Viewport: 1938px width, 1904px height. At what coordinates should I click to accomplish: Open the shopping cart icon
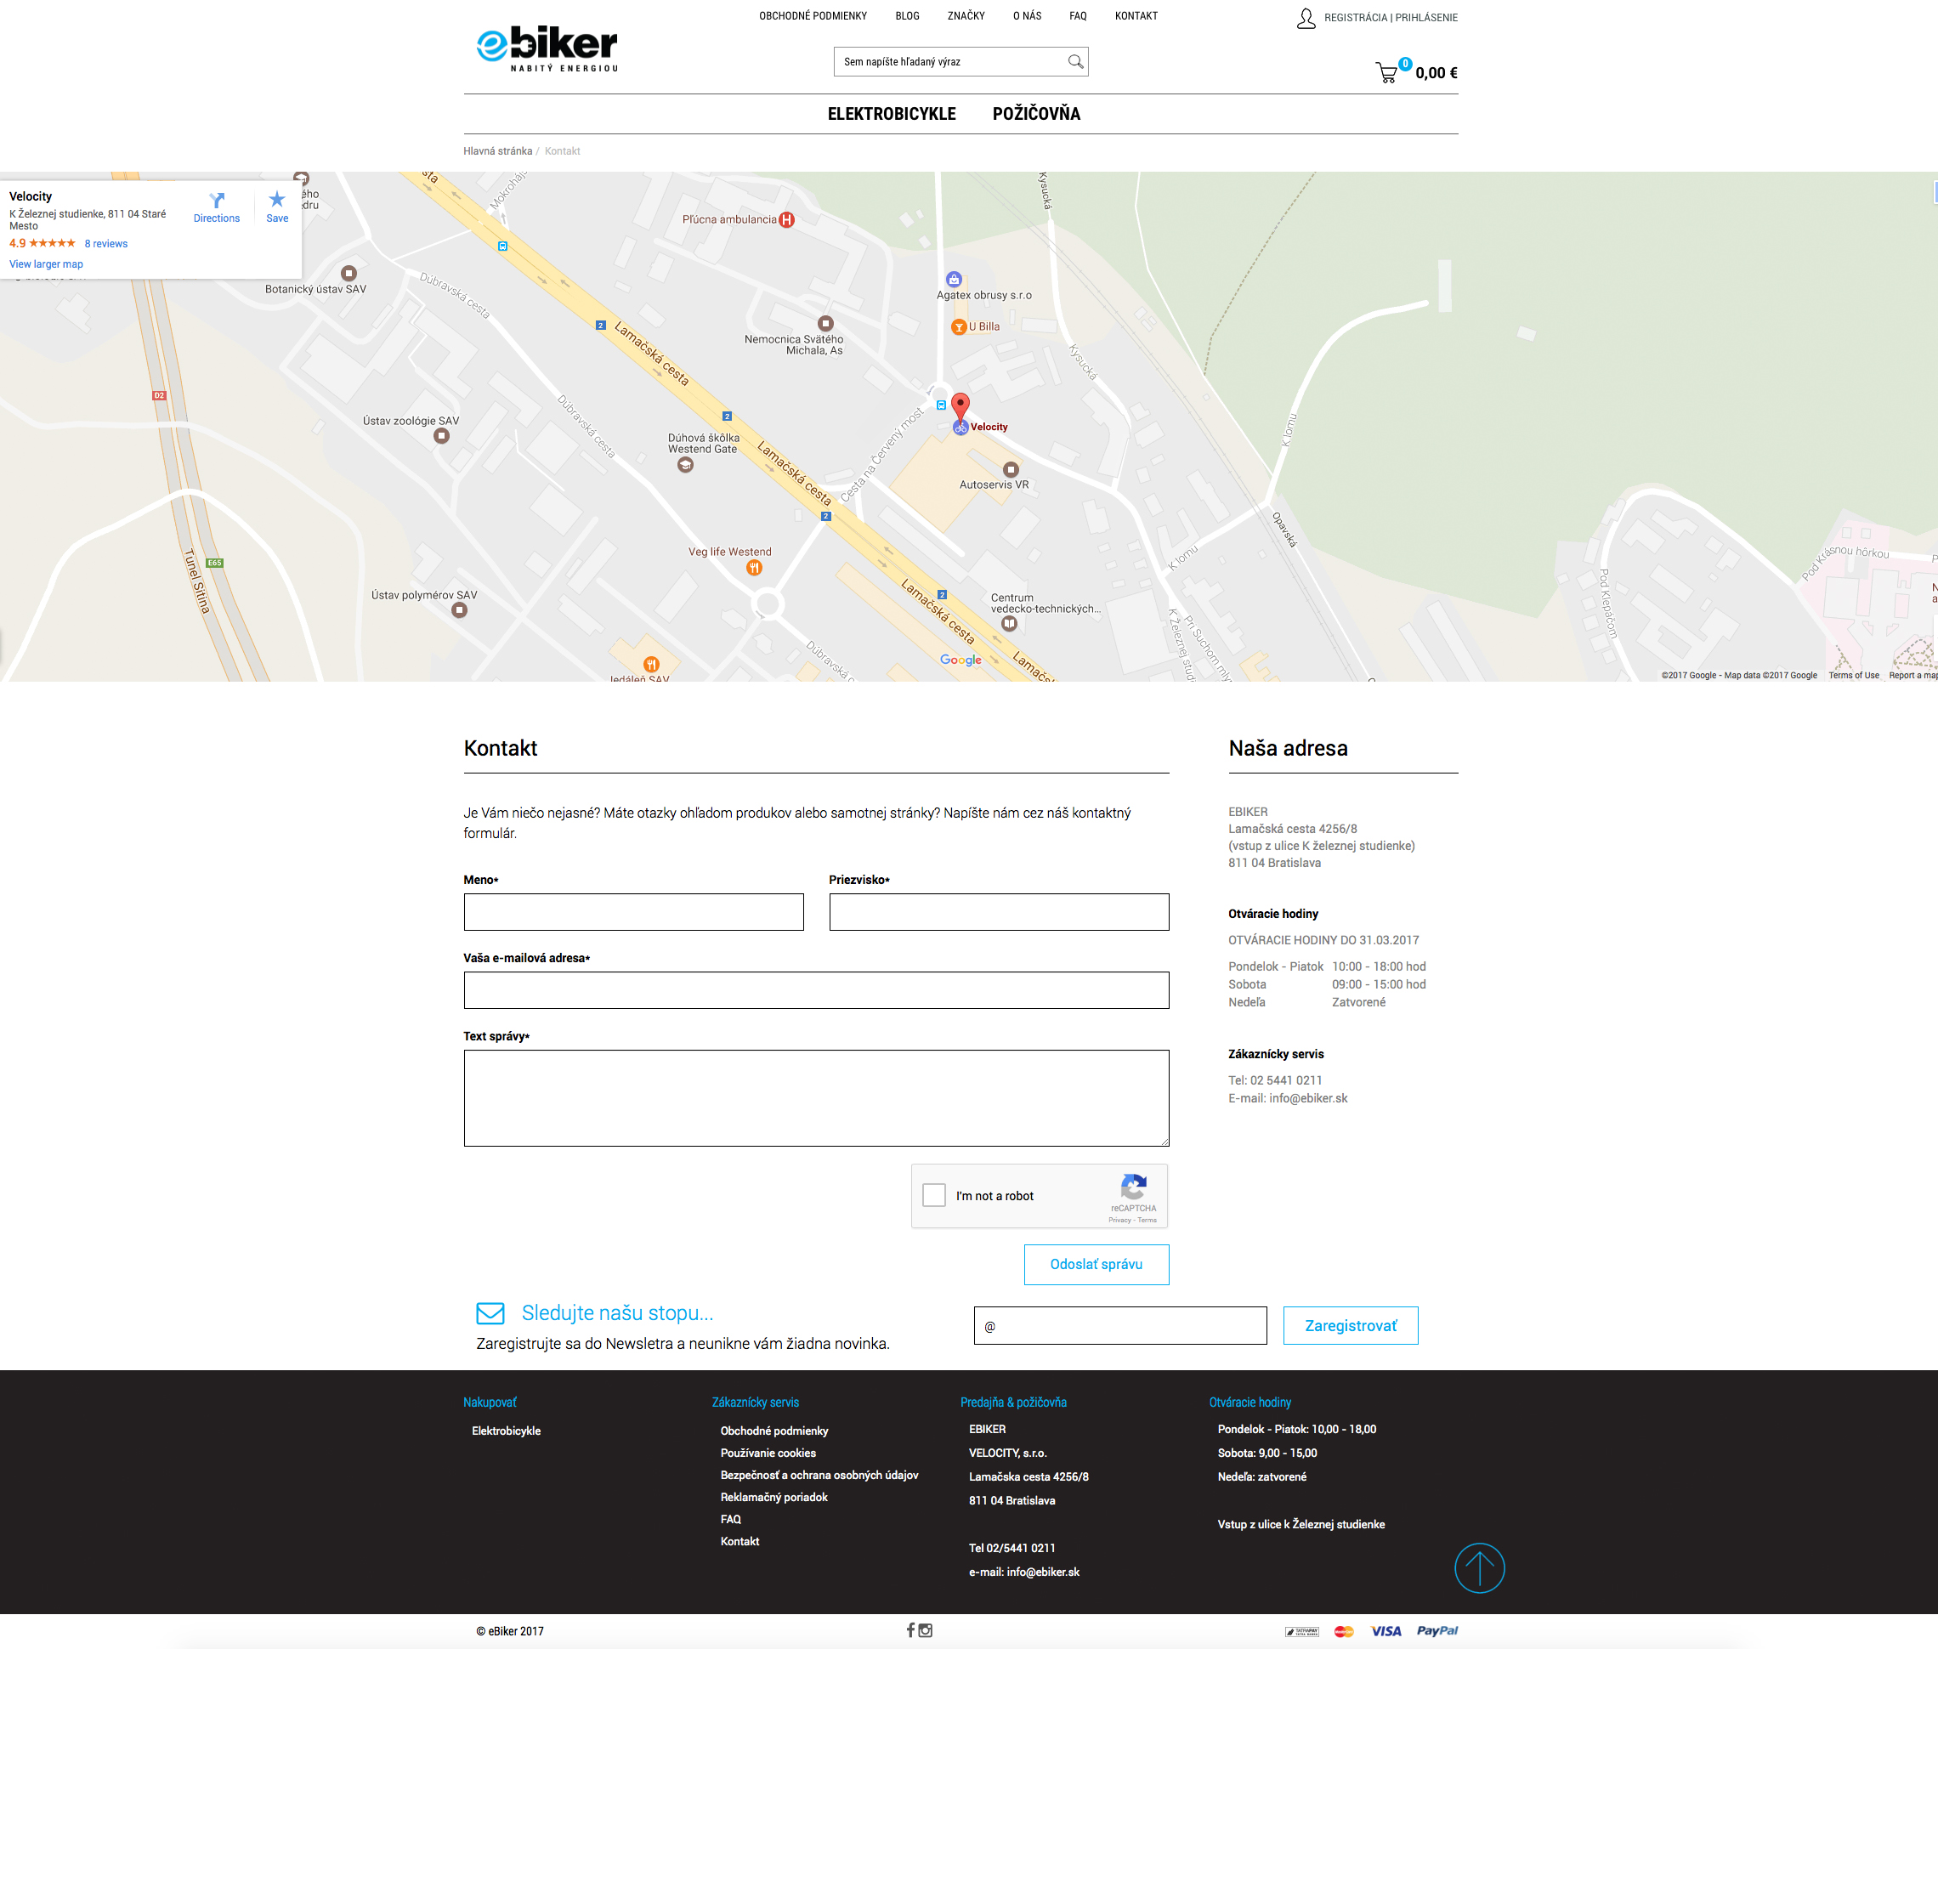[1386, 73]
